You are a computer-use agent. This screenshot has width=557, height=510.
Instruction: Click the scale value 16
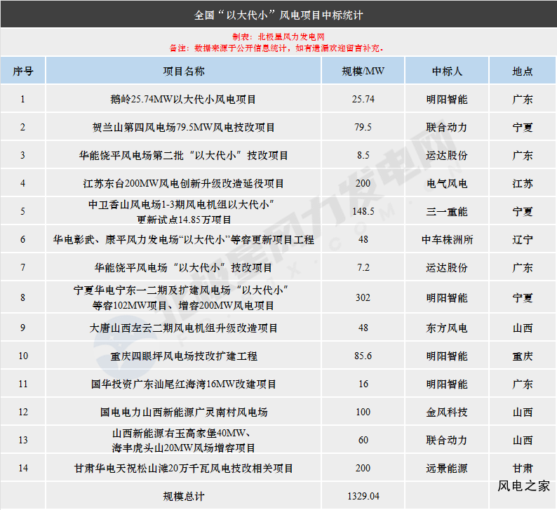pos(363,384)
